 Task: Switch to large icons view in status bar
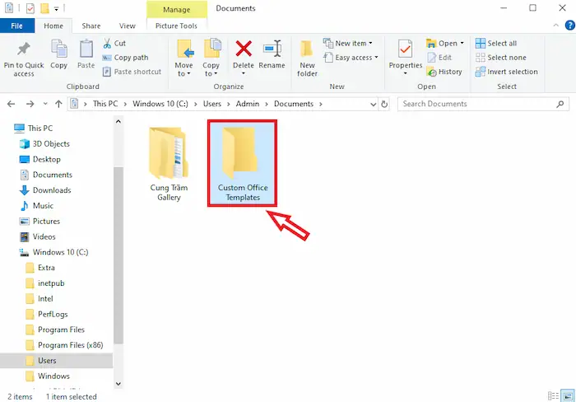[x=568, y=396]
